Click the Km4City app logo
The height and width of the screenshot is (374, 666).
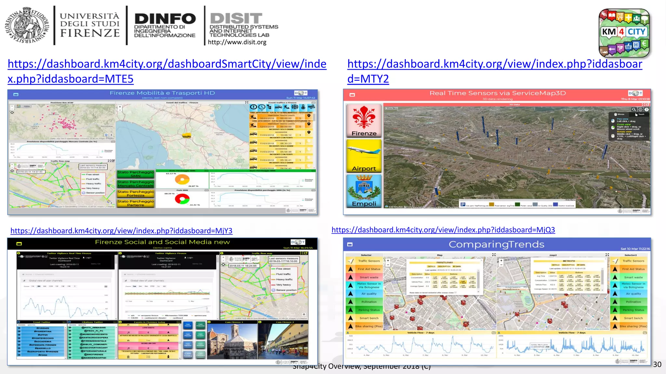coord(624,33)
